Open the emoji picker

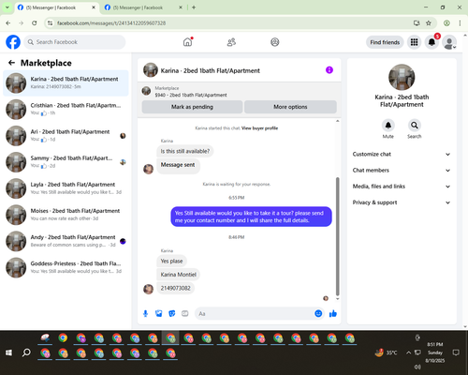pyautogui.click(x=318, y=313)
